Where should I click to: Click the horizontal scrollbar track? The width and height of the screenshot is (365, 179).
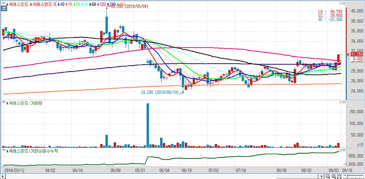162,176
